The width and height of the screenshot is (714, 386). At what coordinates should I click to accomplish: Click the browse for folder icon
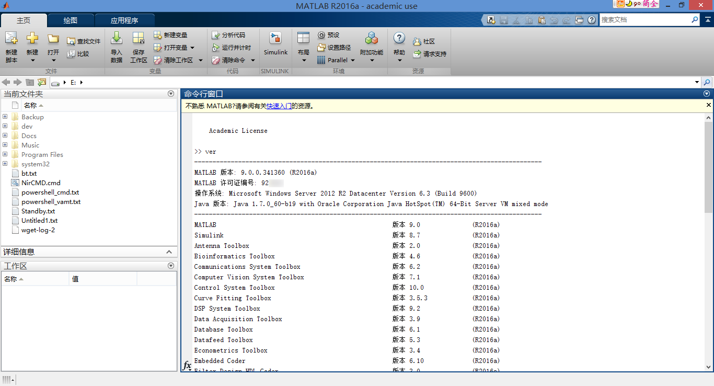(42, 82)
